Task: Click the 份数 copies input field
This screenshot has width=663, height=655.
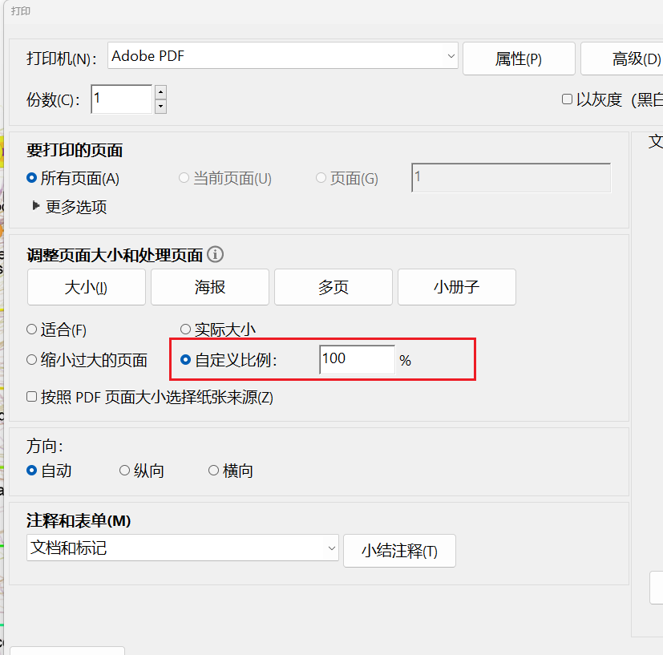Action: coord(121,99)
